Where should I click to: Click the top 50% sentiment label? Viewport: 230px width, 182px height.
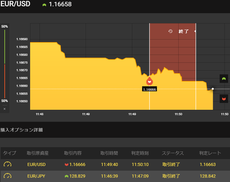tap(4, 26)
